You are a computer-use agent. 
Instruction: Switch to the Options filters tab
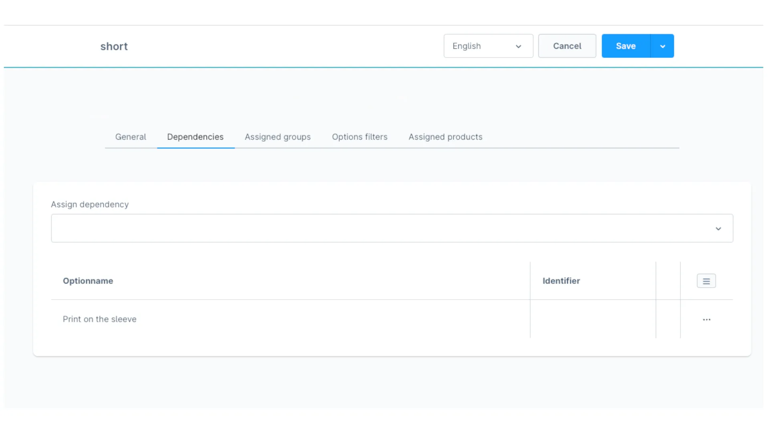click(359, 137)
